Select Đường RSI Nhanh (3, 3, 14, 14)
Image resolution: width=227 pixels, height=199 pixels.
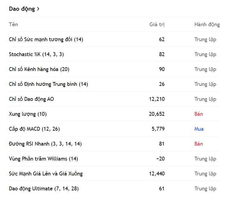coord(45,144)
